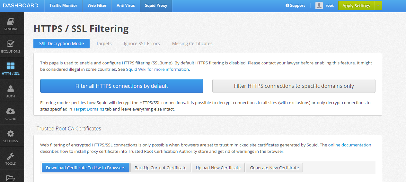Click the root user avatar icon
This screenshot has width=406, height=182.
pos(319,5)
